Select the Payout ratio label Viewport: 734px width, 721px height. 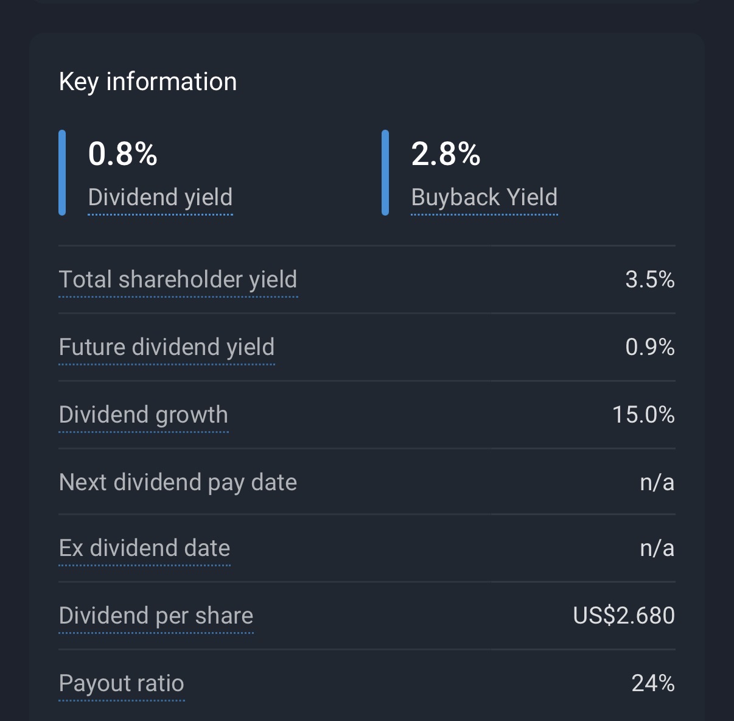(x=122, y=683)
